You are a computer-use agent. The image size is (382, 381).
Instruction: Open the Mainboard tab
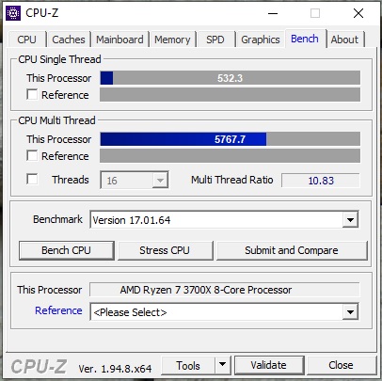119,40
